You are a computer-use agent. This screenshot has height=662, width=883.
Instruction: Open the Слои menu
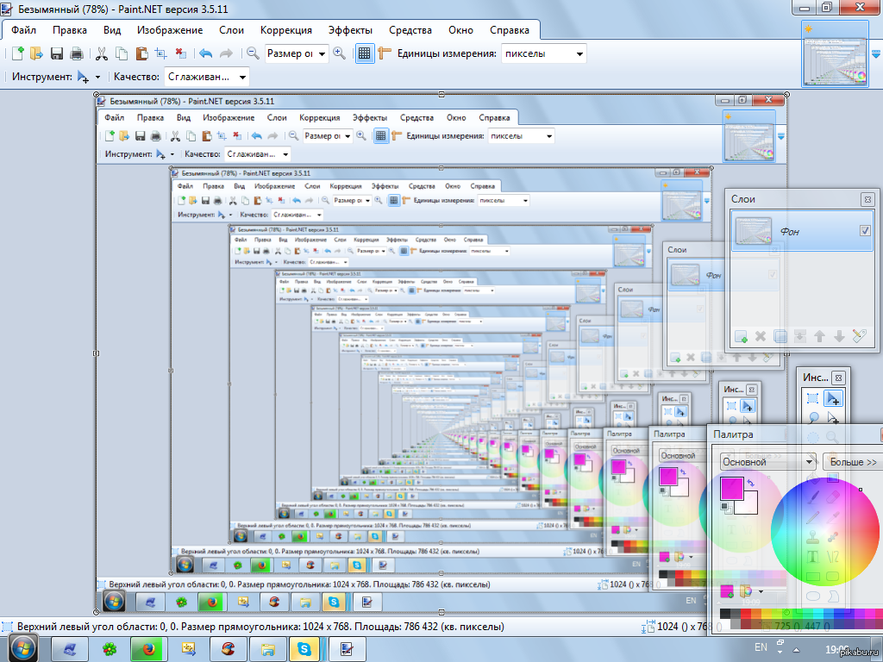231,30
